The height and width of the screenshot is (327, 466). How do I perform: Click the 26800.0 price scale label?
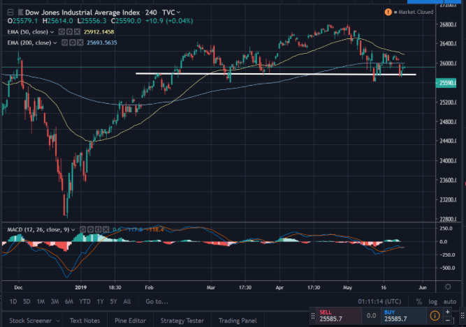coord(448,24)
